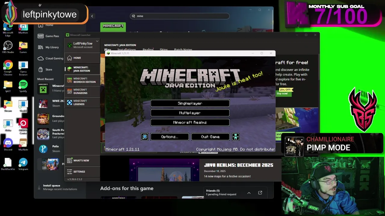Select Minecraft: Bedrock Edition in the launcher
This screenshot has width=385, height=216.
[x=82, y=80]
